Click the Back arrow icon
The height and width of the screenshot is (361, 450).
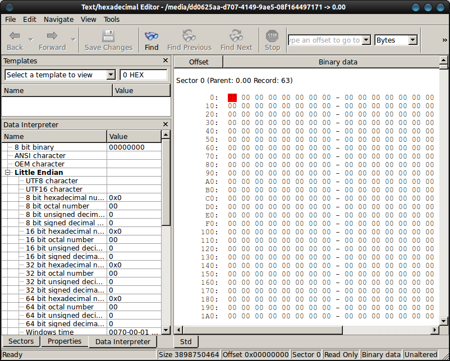coord(15,36)
